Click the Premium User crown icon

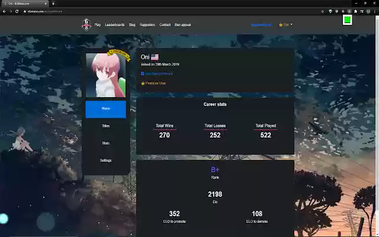pyautogui.click(x=143, y=83)
